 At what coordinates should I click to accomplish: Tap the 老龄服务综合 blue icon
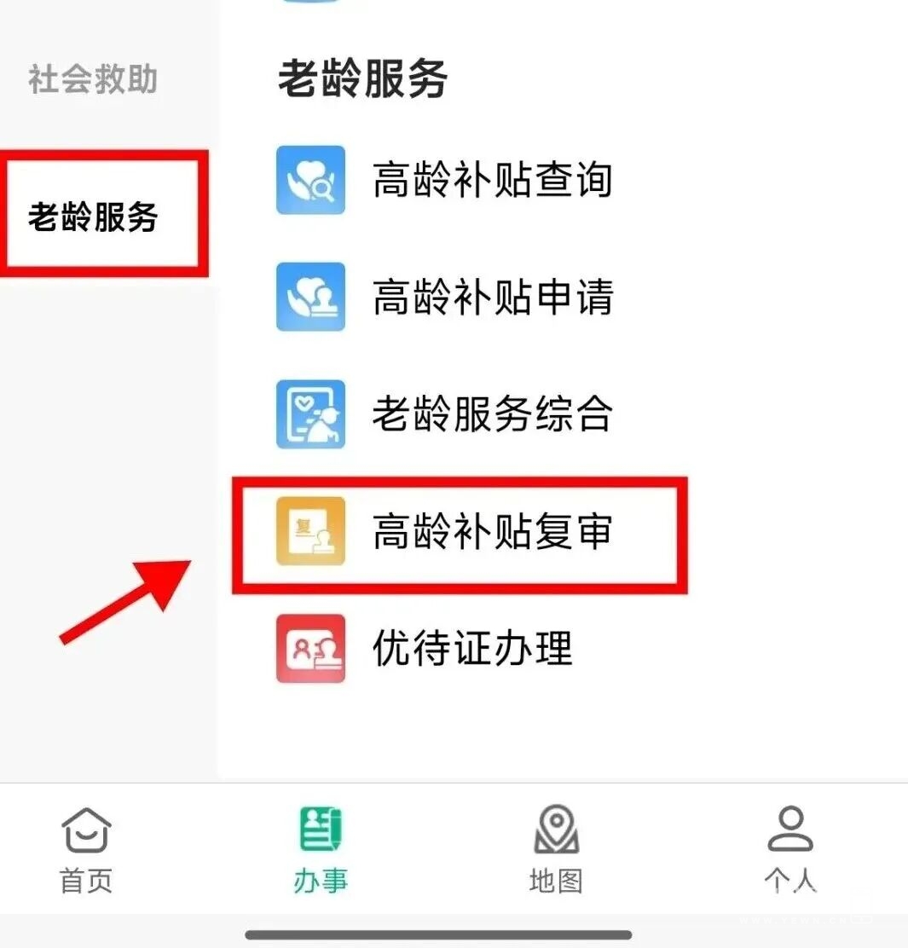click(x=310, y=414)
